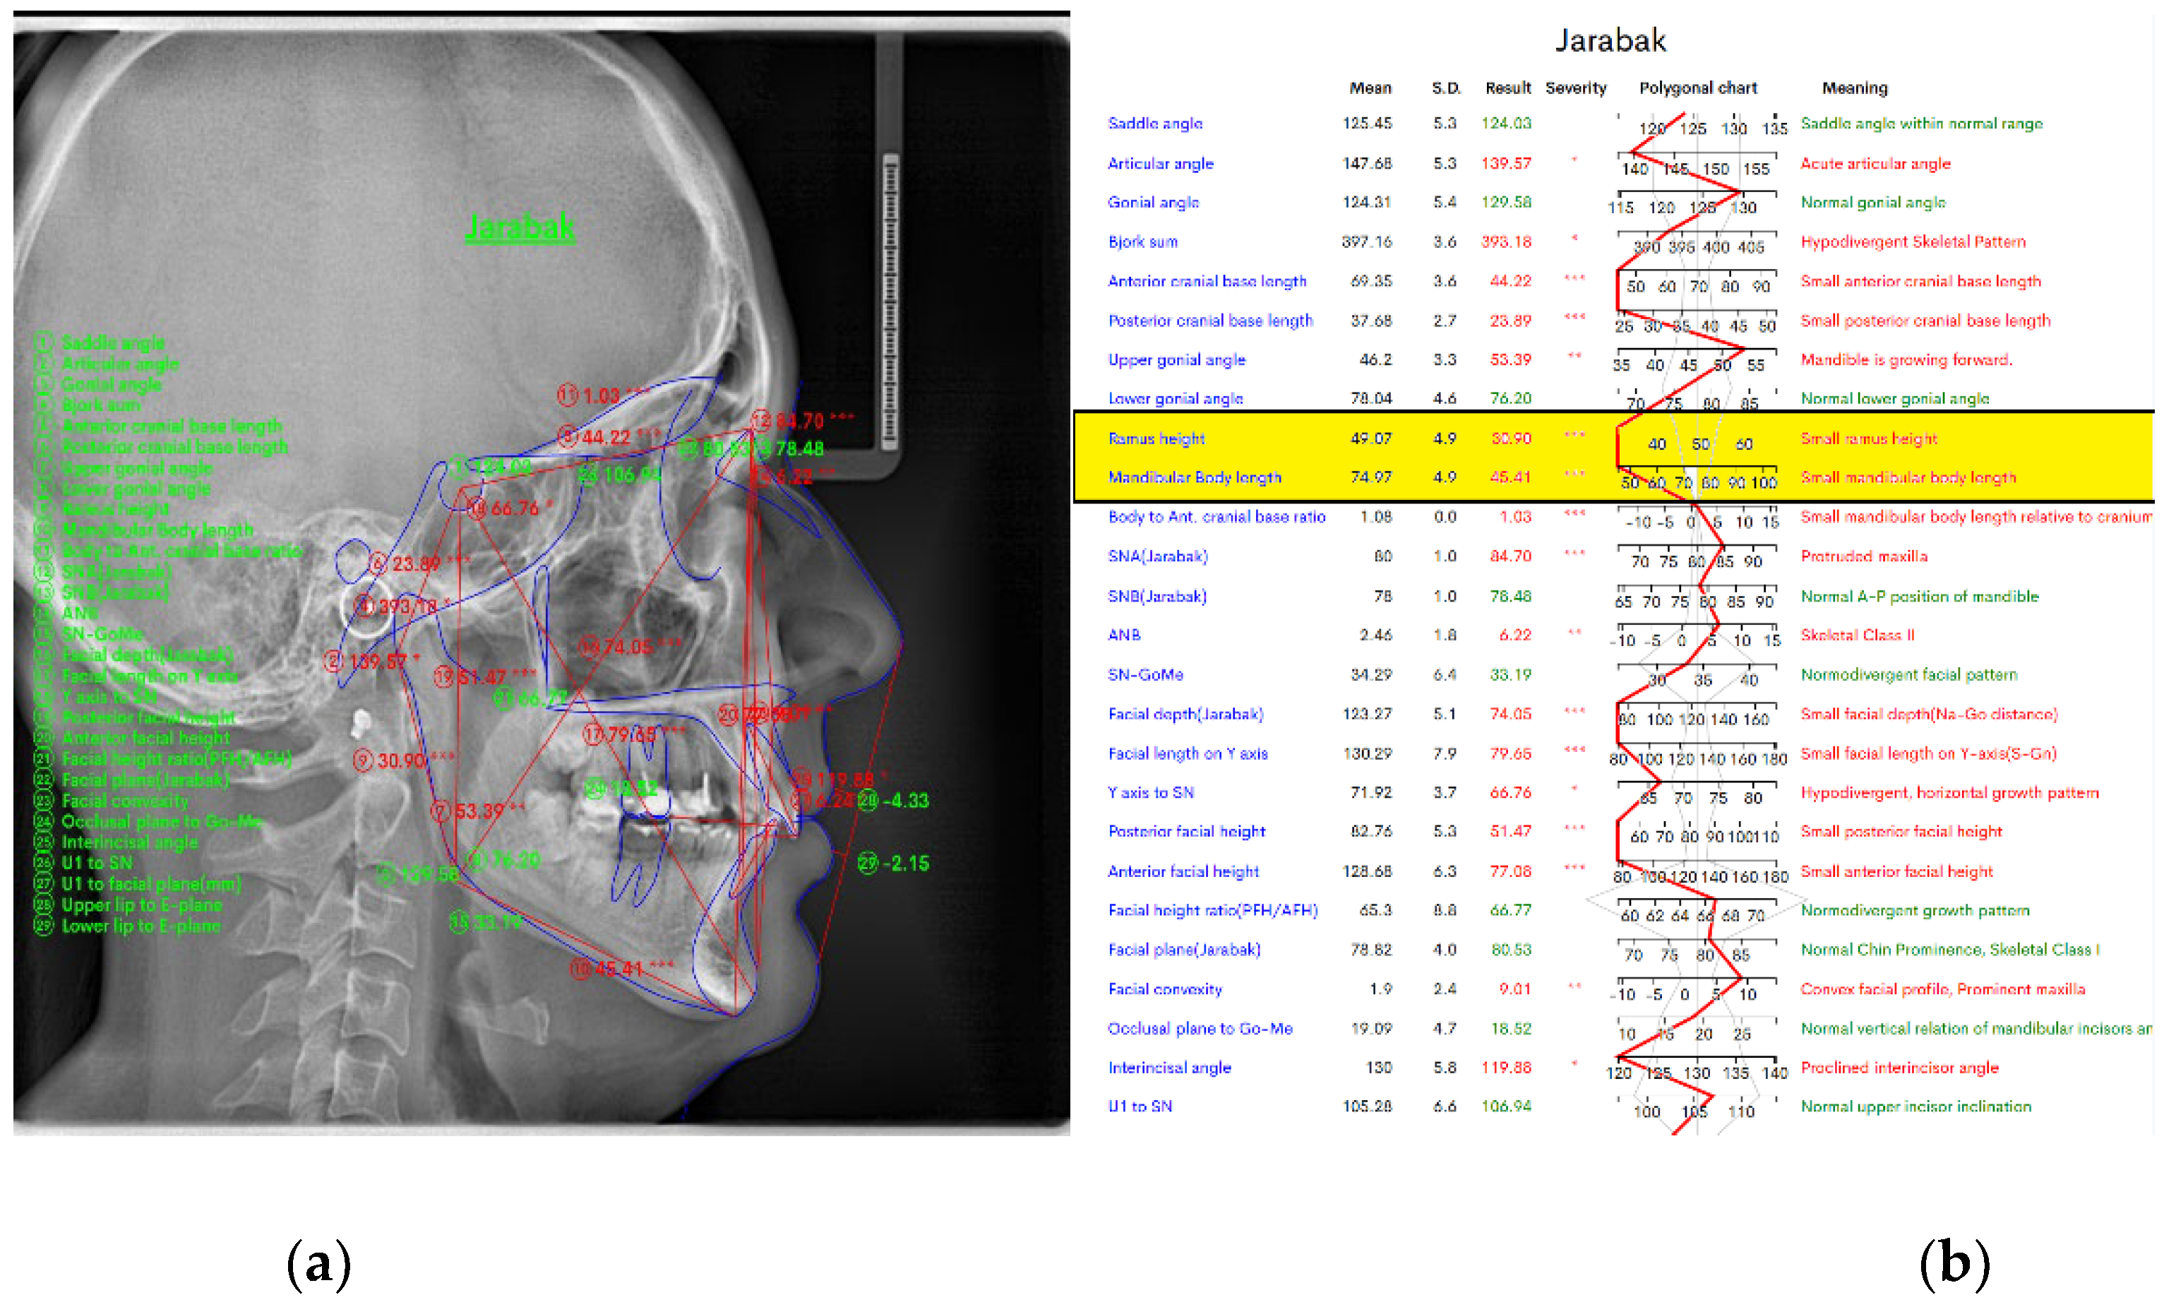This screenshot has height=1307, width=2176.
Task: Click the 45.41 mandibular body marker on the X-ray
Action: (618, 969)
